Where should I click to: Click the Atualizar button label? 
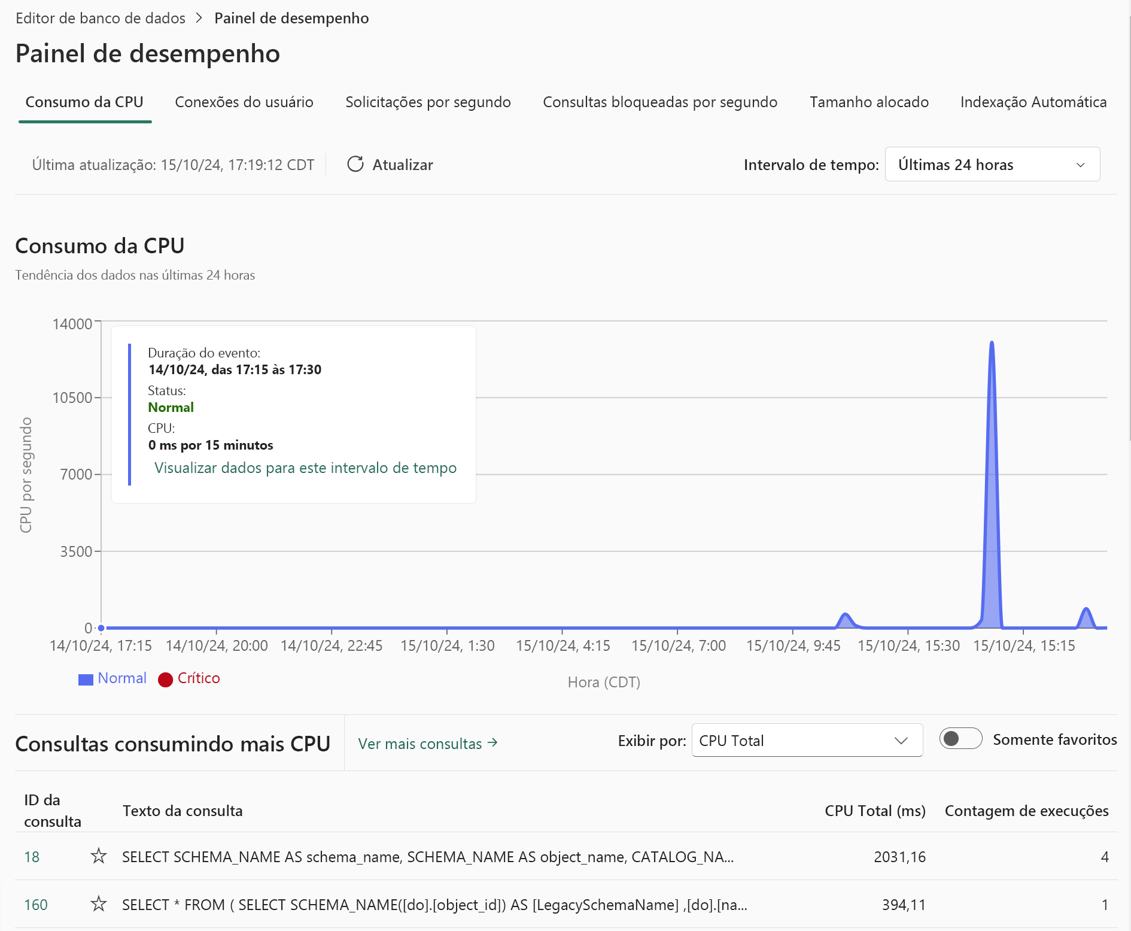point(402,165)
